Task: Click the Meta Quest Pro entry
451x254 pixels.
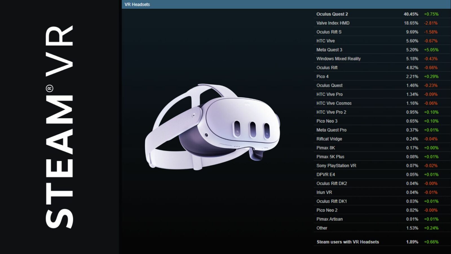Action: [331, 130]
